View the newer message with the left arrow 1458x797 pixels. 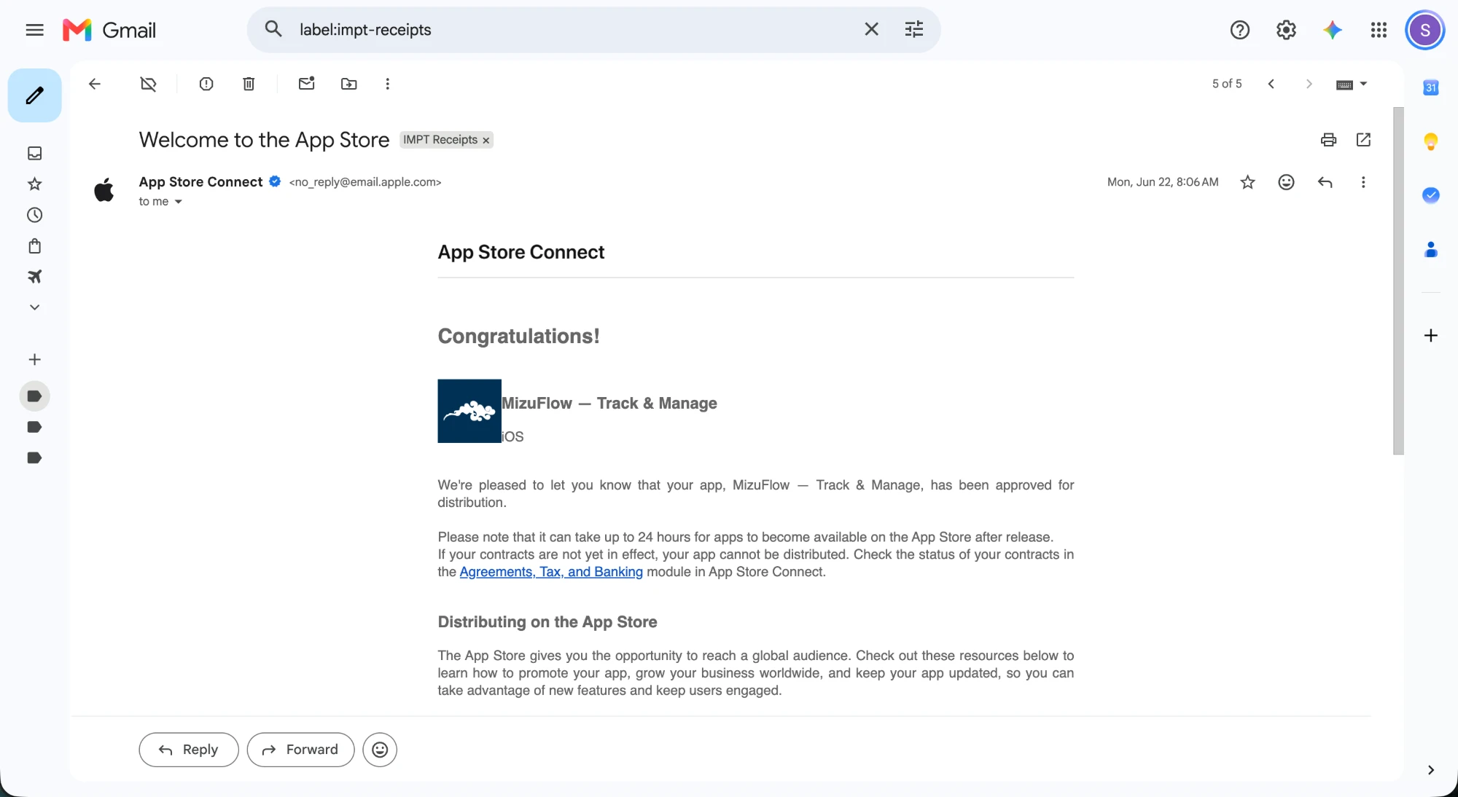point(1271,84)
